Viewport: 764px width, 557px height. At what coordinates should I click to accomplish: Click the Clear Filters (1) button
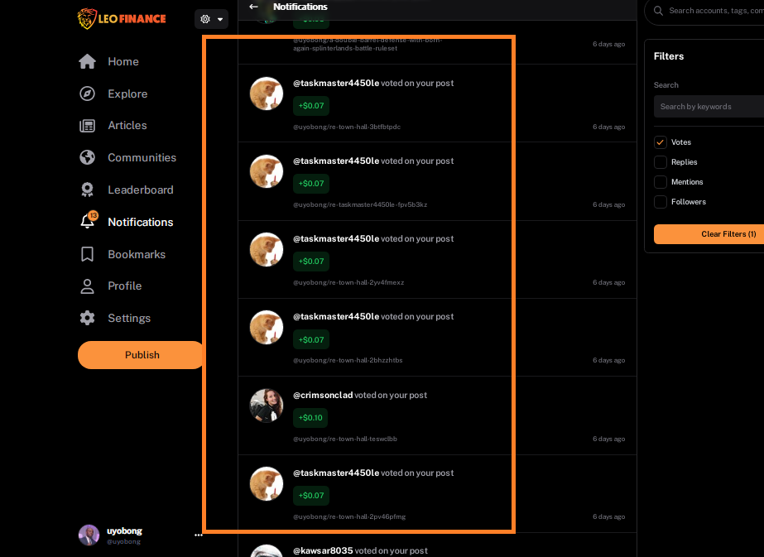709,234
